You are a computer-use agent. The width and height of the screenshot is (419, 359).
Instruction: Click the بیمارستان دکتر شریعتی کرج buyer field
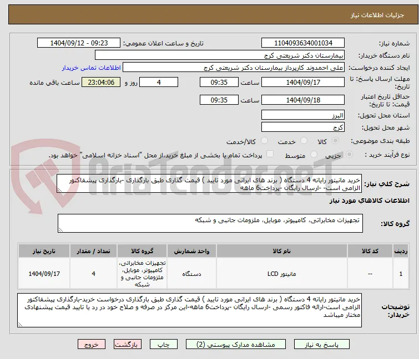point(220,55)
